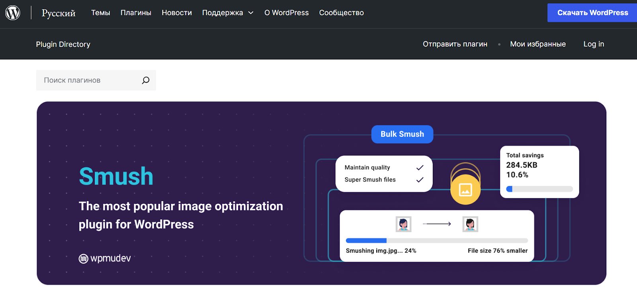Click the yellow image icon in banner
The height and width of the screenshot is (301, 637).
465,190
